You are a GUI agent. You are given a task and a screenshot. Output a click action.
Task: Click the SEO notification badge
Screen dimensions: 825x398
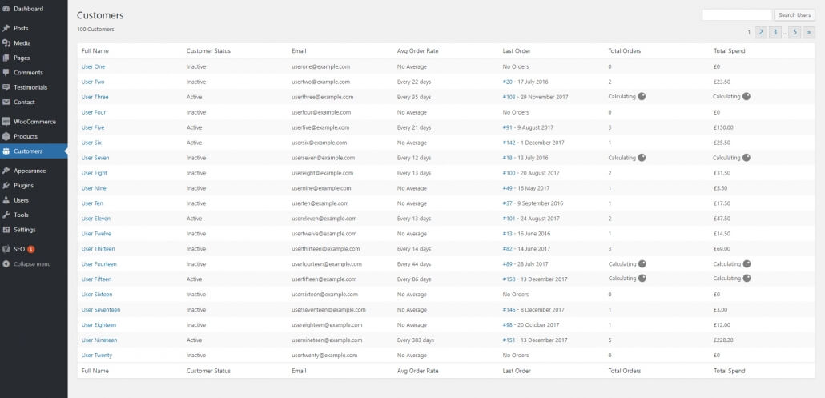(x=31, y=249)
